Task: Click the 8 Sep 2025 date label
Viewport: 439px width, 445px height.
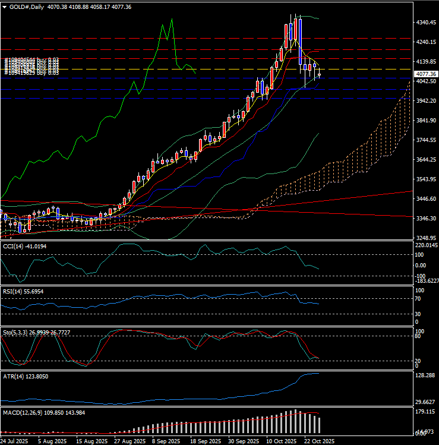Action: pyautogui.click(x=165, y=441)
